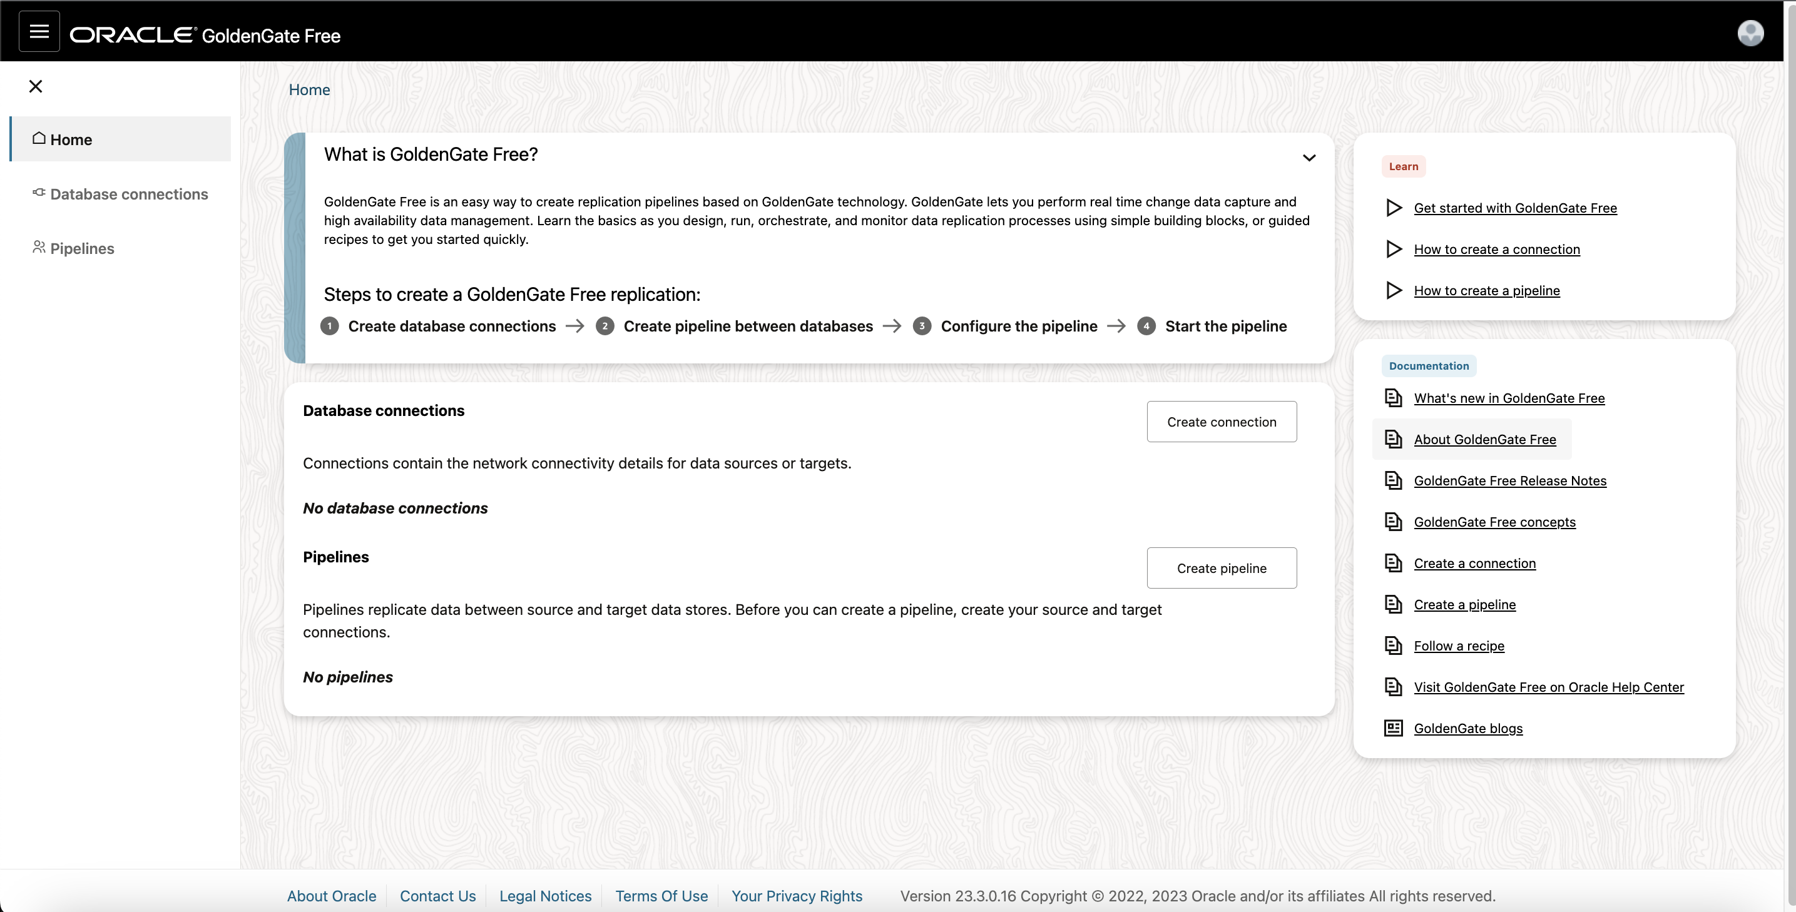The image size is (1796, 912).
Task: Click play icon beside How to create a pipeline
Action: pyautogui.click(x=1393, y=290)
